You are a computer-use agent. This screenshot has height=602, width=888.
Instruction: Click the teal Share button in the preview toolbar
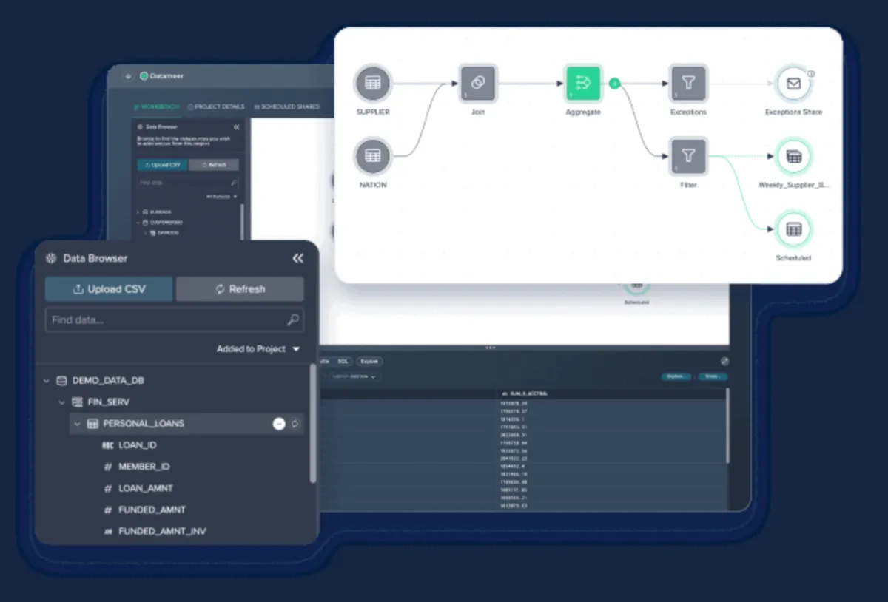click(x=713, y=376)
